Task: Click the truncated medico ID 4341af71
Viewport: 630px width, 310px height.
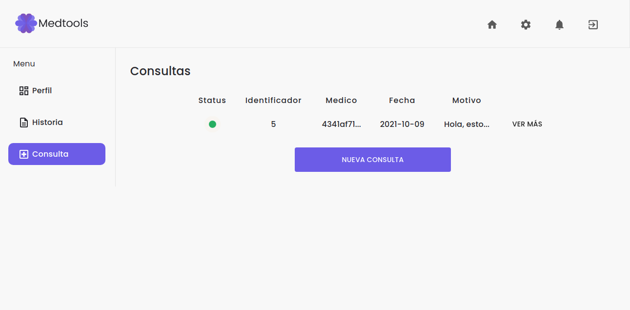Action: pyautogui.click(x=341, y=124)
